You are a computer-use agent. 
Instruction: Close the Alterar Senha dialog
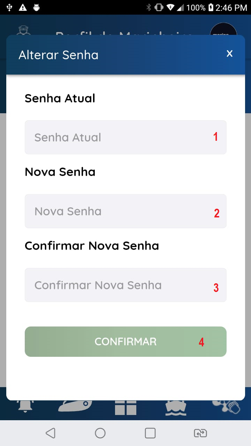[x=229, y=54]
